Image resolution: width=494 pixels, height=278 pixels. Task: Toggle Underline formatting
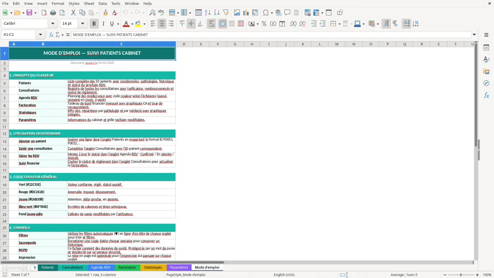pos(112,24)
